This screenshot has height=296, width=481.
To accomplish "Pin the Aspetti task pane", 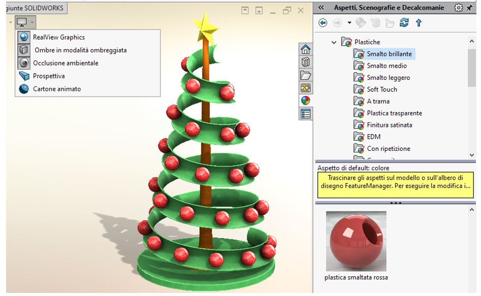I will [469, 8].
